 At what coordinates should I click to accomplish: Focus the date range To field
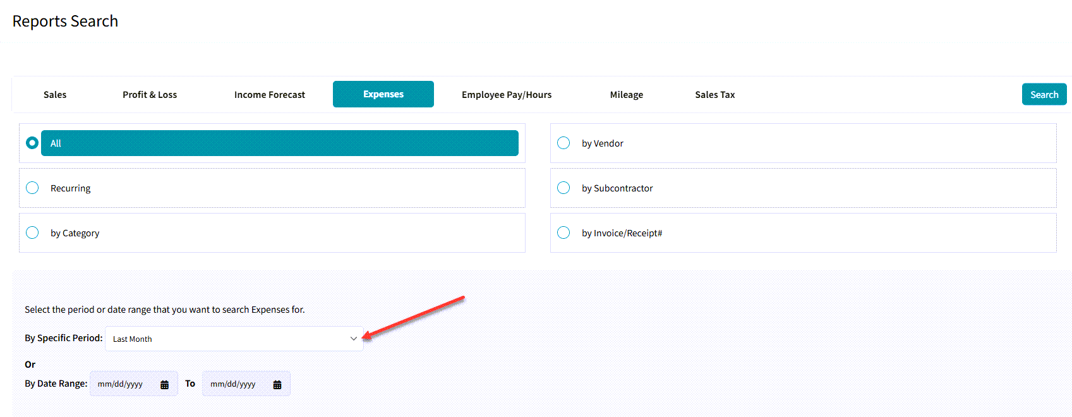point(246,384)
